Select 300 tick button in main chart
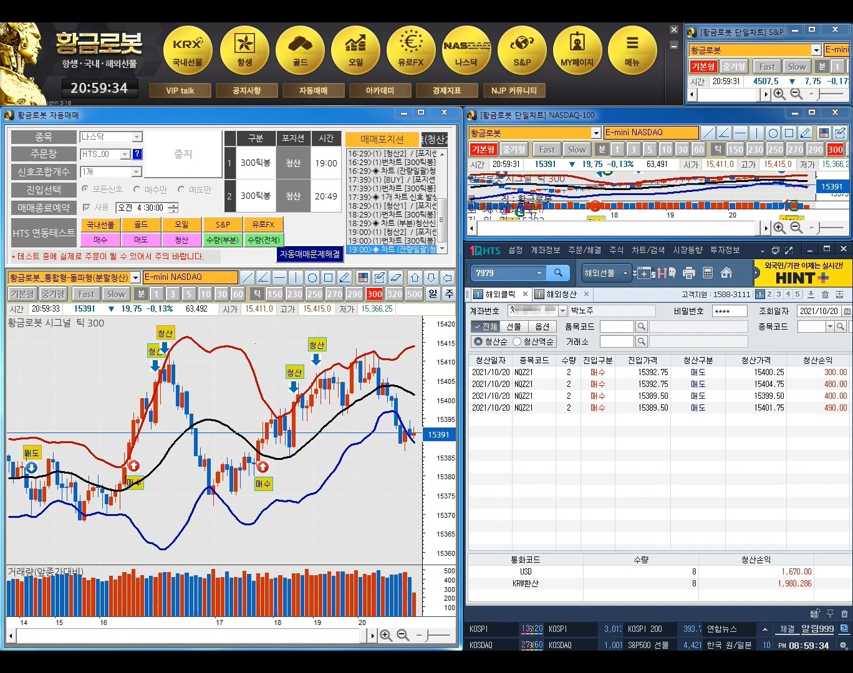This screenshot has height=673, width=853. click(x=375, y=294)
